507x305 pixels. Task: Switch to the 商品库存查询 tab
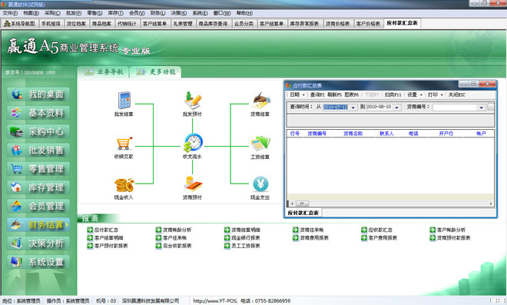coord(213,24)
